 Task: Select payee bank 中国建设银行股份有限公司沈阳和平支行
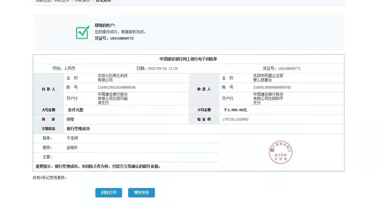[x=268, y=98]
